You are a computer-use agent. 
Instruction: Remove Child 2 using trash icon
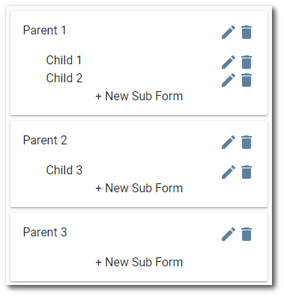[x=247, y=80]
